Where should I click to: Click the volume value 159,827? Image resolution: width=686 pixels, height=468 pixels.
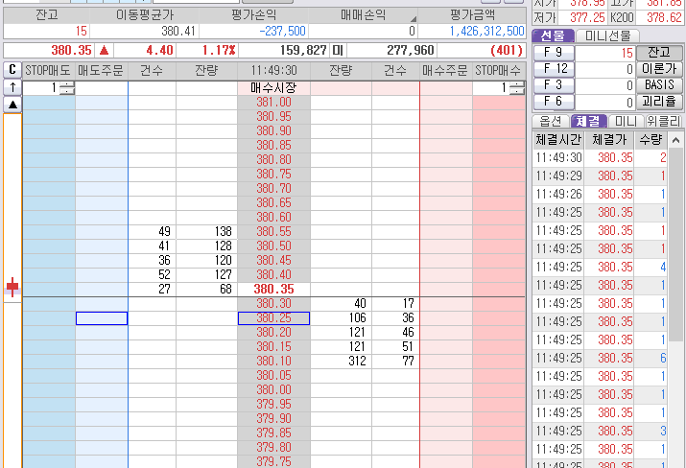coord(303,50)
